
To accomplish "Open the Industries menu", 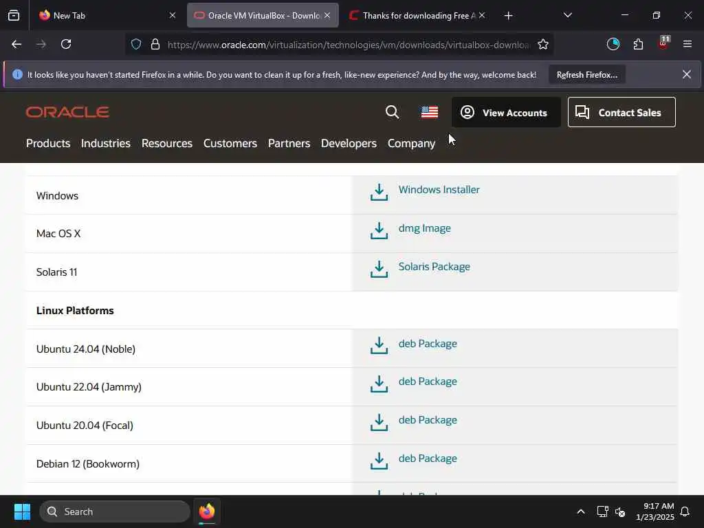I will pyautogui.click(x=106, y=143).
